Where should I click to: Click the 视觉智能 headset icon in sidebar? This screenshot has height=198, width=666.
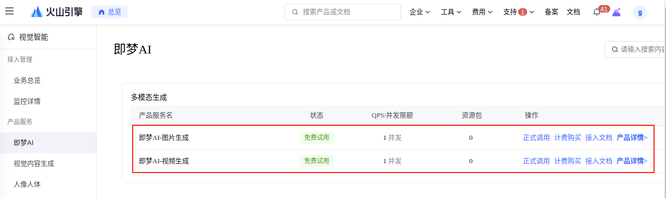[11, 37]
